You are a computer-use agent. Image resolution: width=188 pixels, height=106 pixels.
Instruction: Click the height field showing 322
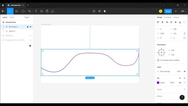[175, 34]
